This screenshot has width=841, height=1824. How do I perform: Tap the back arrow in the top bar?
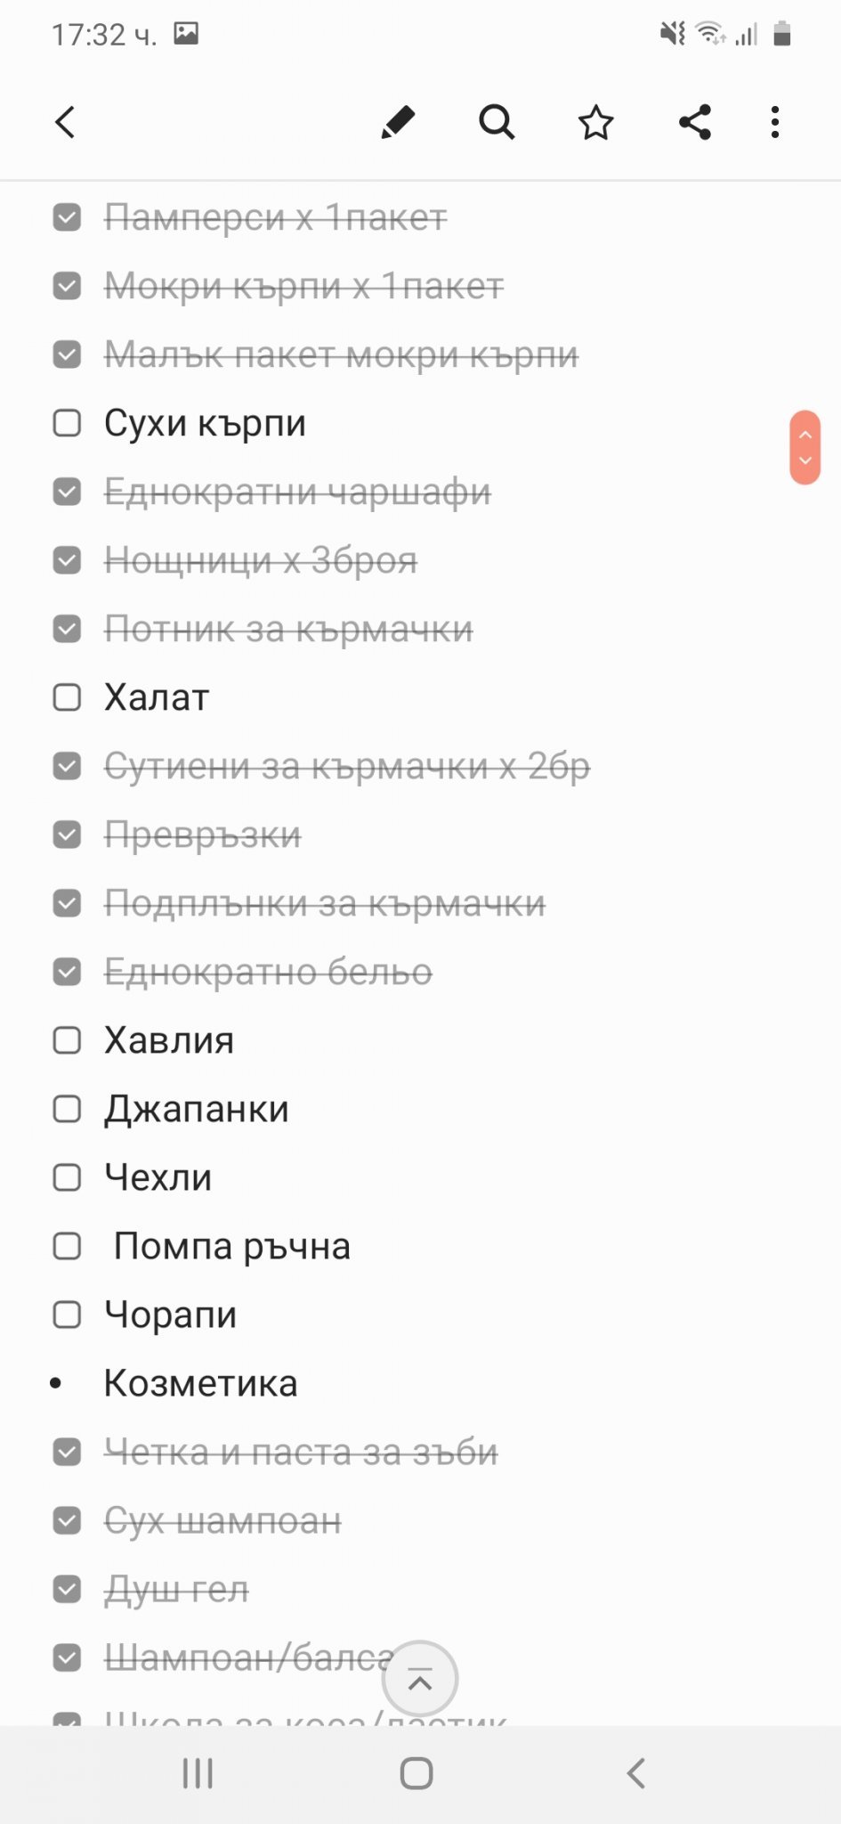point(66,123)
